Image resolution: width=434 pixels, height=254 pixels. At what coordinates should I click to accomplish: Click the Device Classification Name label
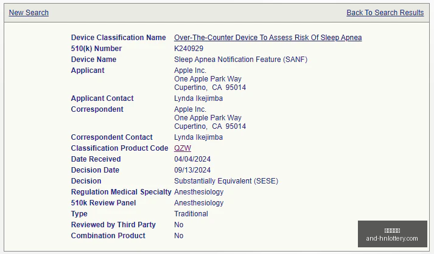(119, 38)
